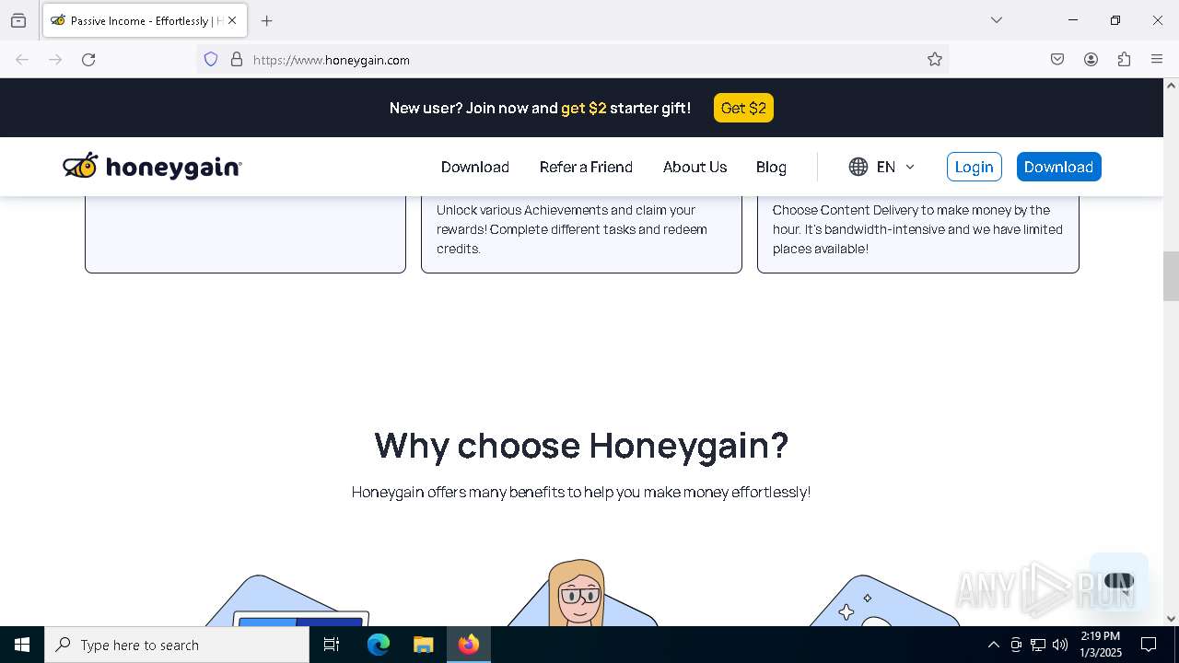Click scrollbar up arrow
The image size is (1179, 663).
(1171, 86)
